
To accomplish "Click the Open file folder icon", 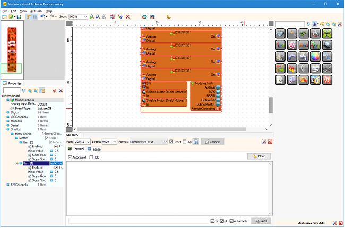I will (11, 17).
